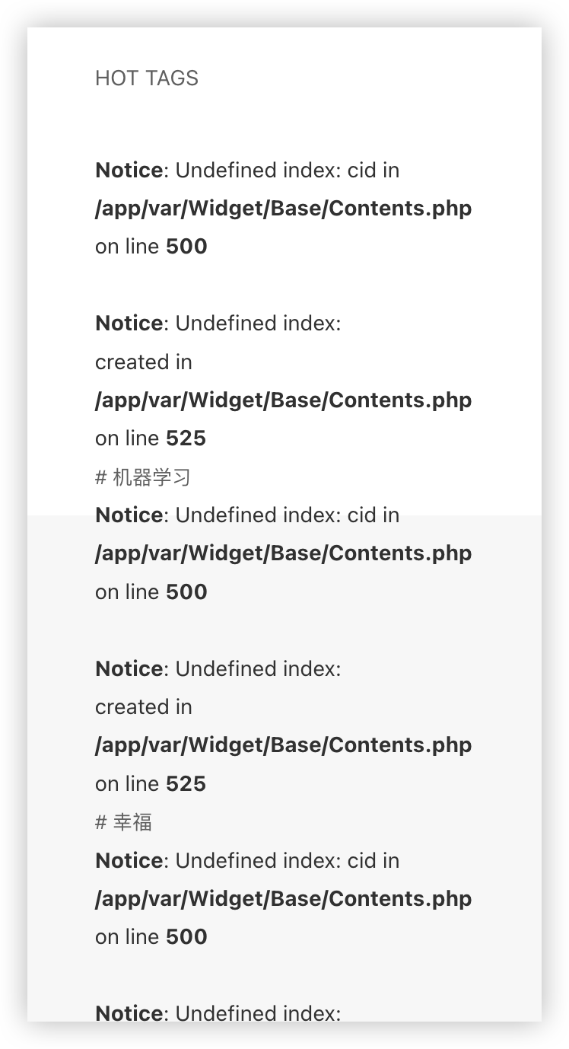This screenshot has width=569, height=1049.
Task: Click the Contents.php path directly under HOT TAGS notice
Action: coord(283,209)
